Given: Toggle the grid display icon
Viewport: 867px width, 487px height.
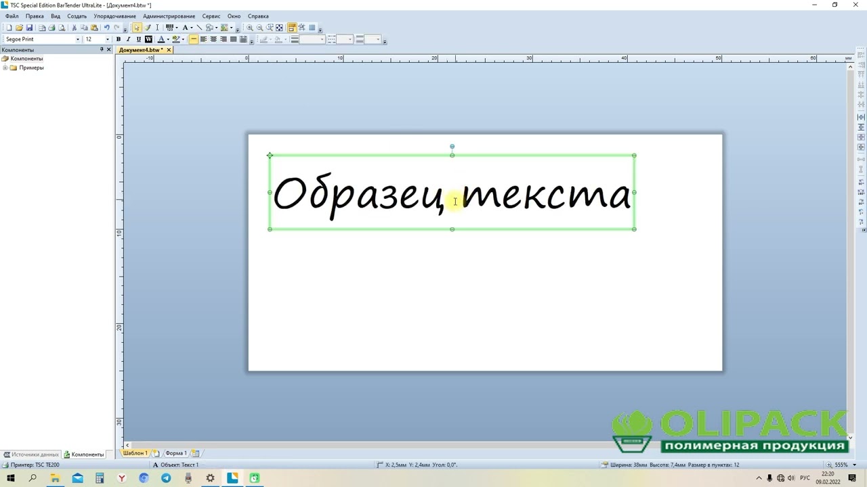Looking at the screenshot, I should (x=312, y=28).
